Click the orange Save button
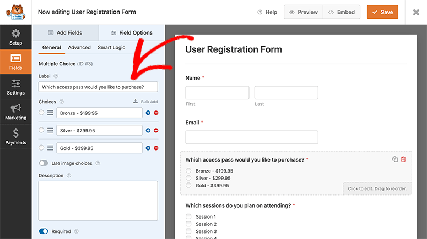This screenshot has height=239, width=427. point(382,12)
